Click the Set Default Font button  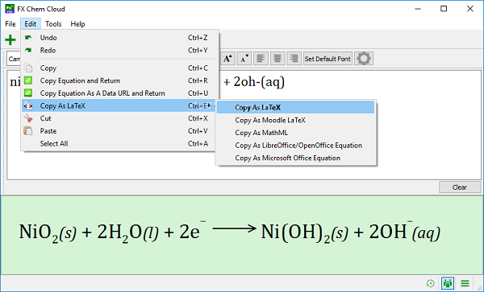(x=328, y=59)
